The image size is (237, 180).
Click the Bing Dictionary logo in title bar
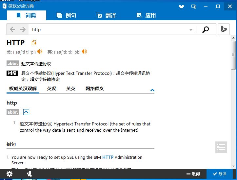point(5,6)
